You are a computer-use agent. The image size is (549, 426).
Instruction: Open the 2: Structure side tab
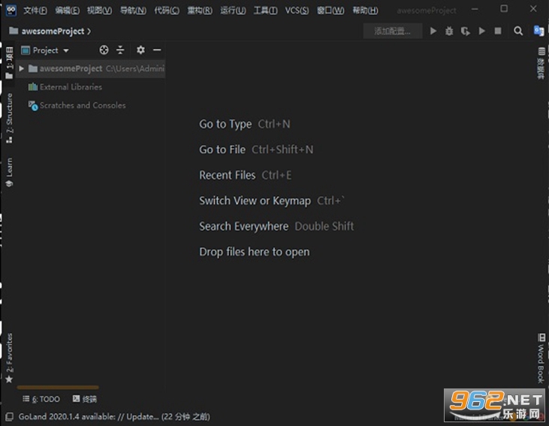click(x=9, y=118)
